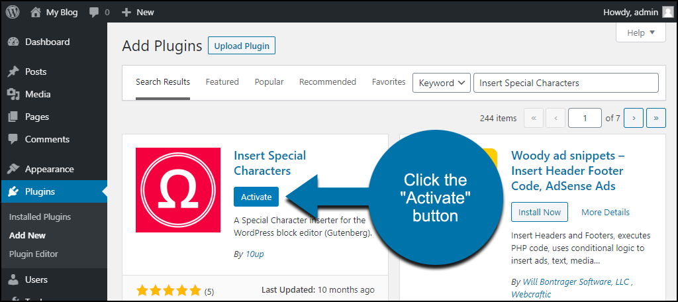678x302 pixels.
Task: Click the home icon beside My Blog
Action: point(36,12)
